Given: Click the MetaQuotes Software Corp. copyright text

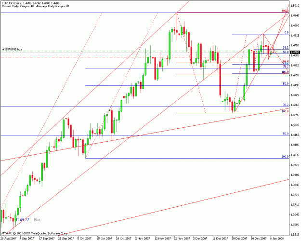Looking at the screenshot, I should point(35,233).
